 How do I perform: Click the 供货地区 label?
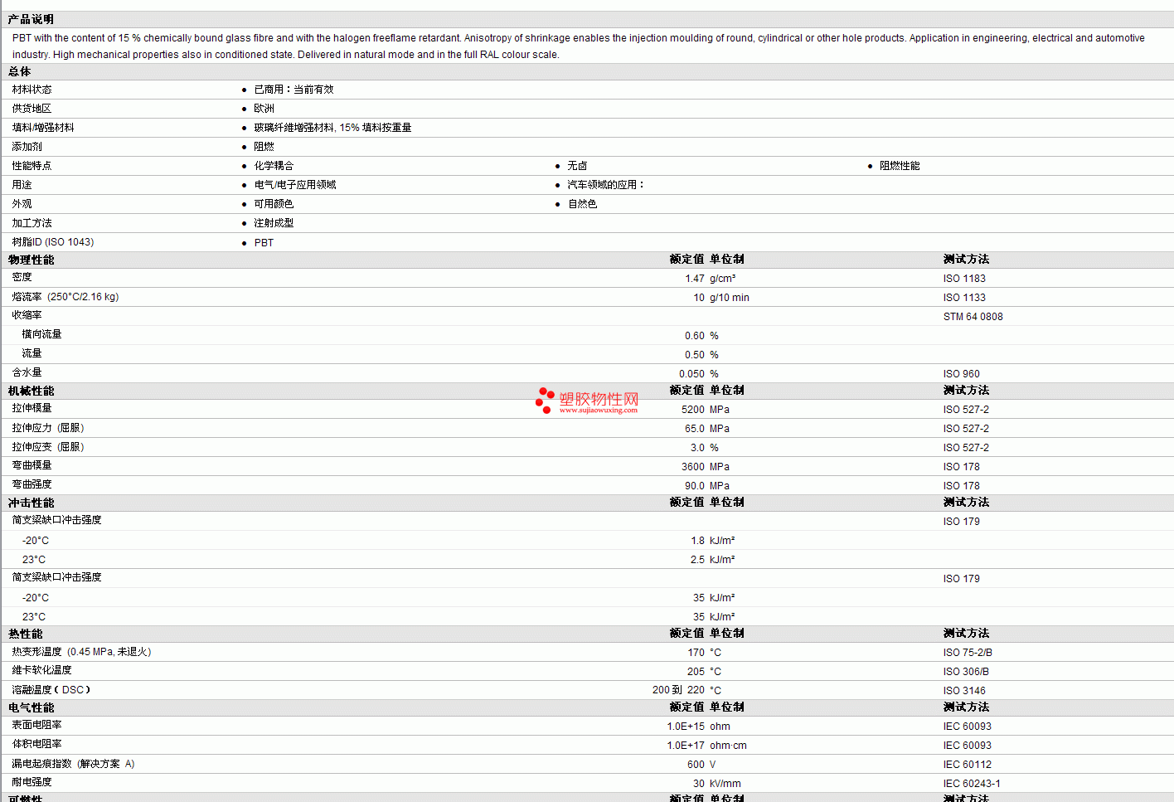click(32, 109)
